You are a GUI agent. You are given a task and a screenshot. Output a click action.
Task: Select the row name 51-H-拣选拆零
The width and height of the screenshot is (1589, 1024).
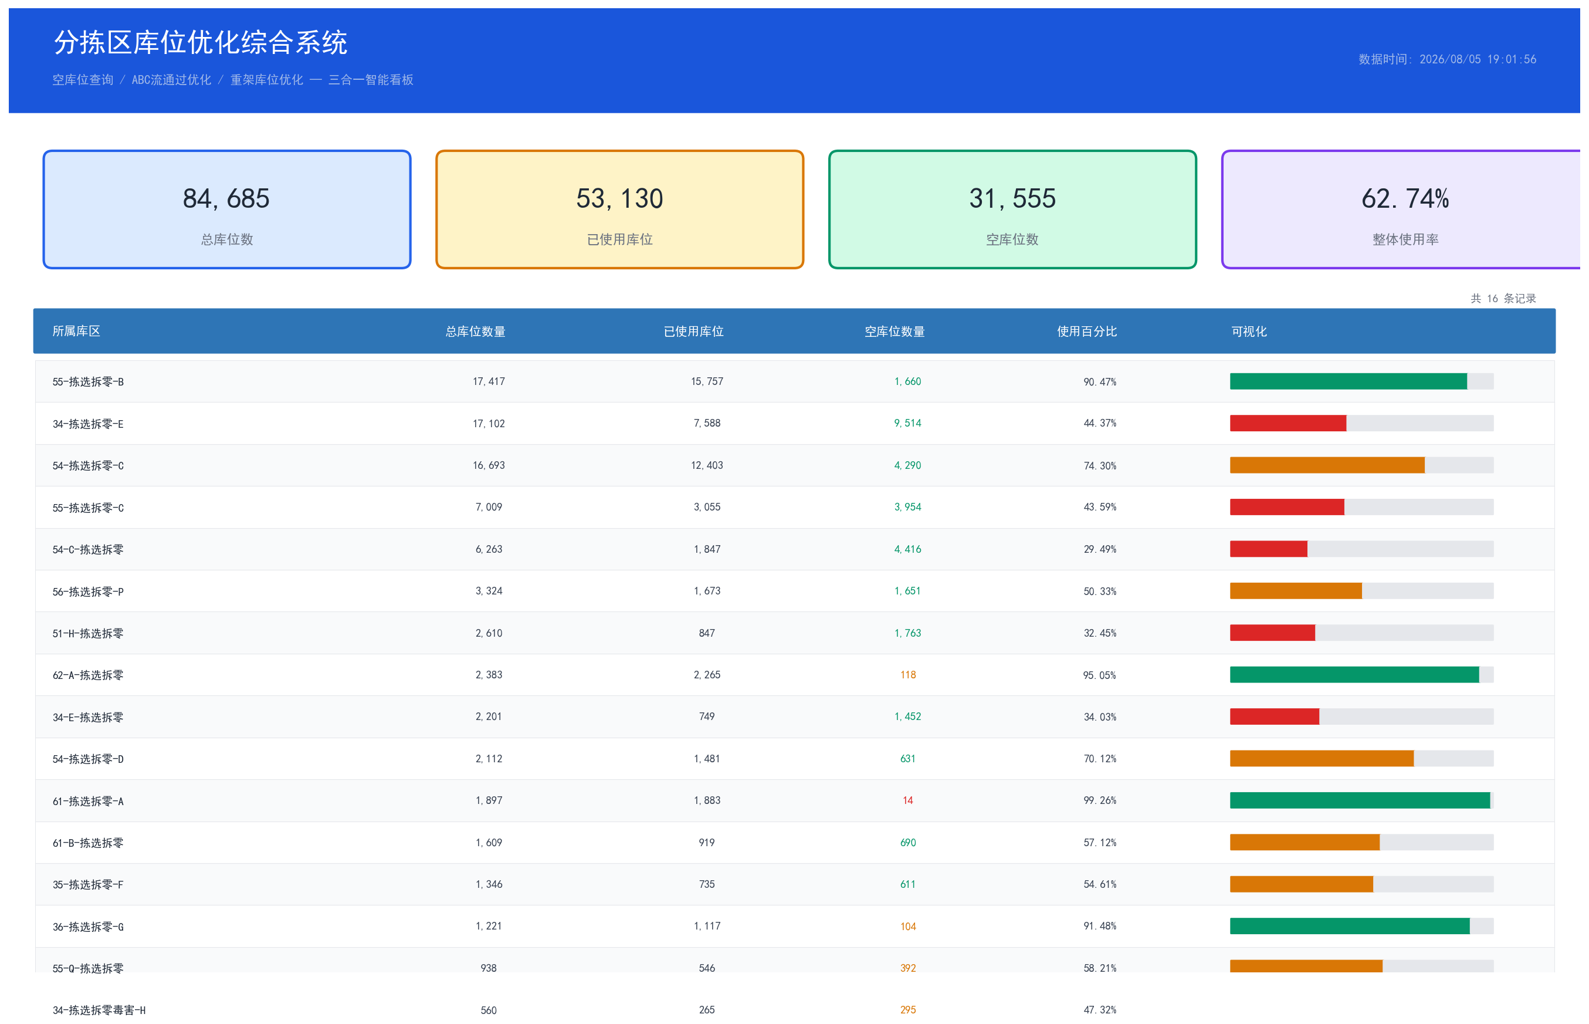[x=88, y=633]
